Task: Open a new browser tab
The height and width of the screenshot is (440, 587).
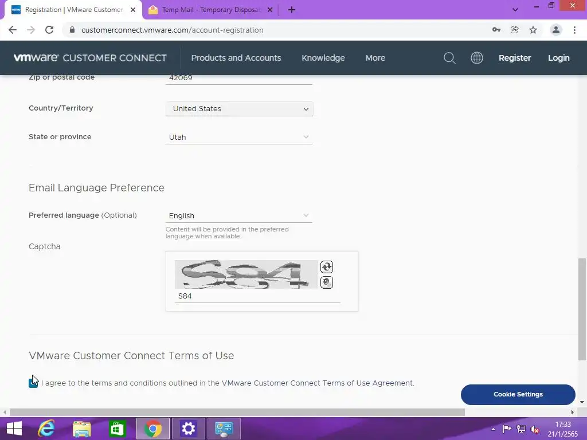Action: tap(292, 10)
